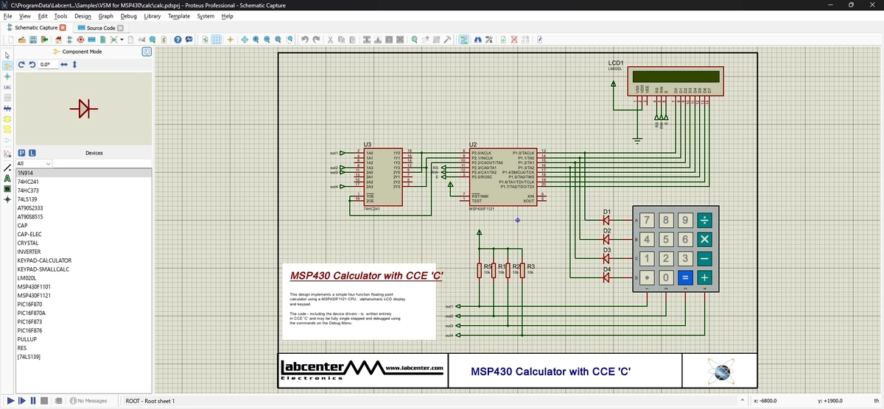
Task: Click the Delete Sheet red X icon
Action: point(514,39)
